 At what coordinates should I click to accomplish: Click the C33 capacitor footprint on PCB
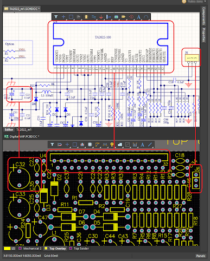(x=19, y=207)
